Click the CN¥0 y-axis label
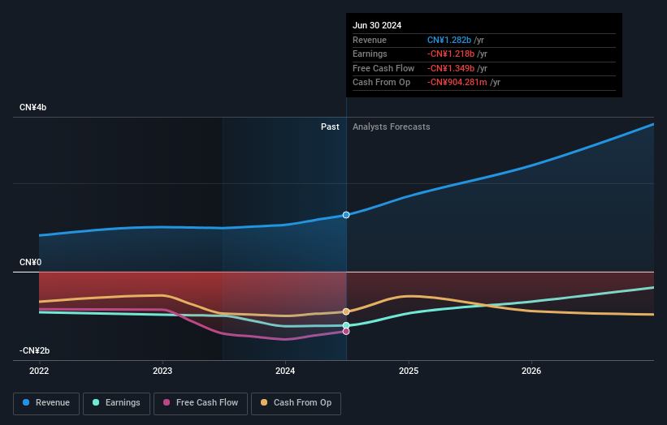This screenshot has height=425, width=667. (x=30, y=263)
